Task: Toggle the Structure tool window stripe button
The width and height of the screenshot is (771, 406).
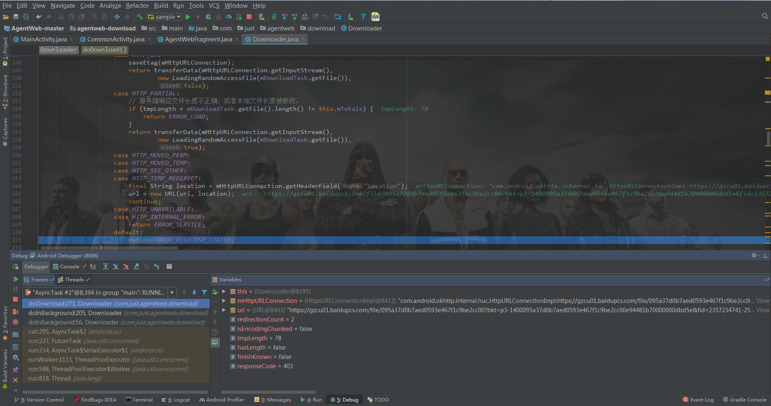Action: tap(5, 92)
